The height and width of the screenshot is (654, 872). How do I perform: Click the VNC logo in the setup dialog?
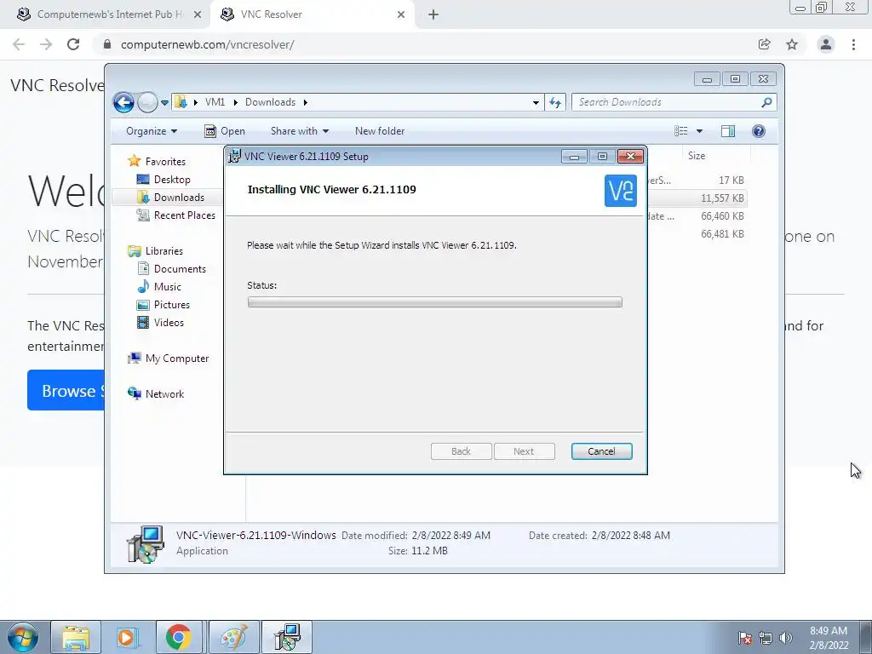point(621,191)
